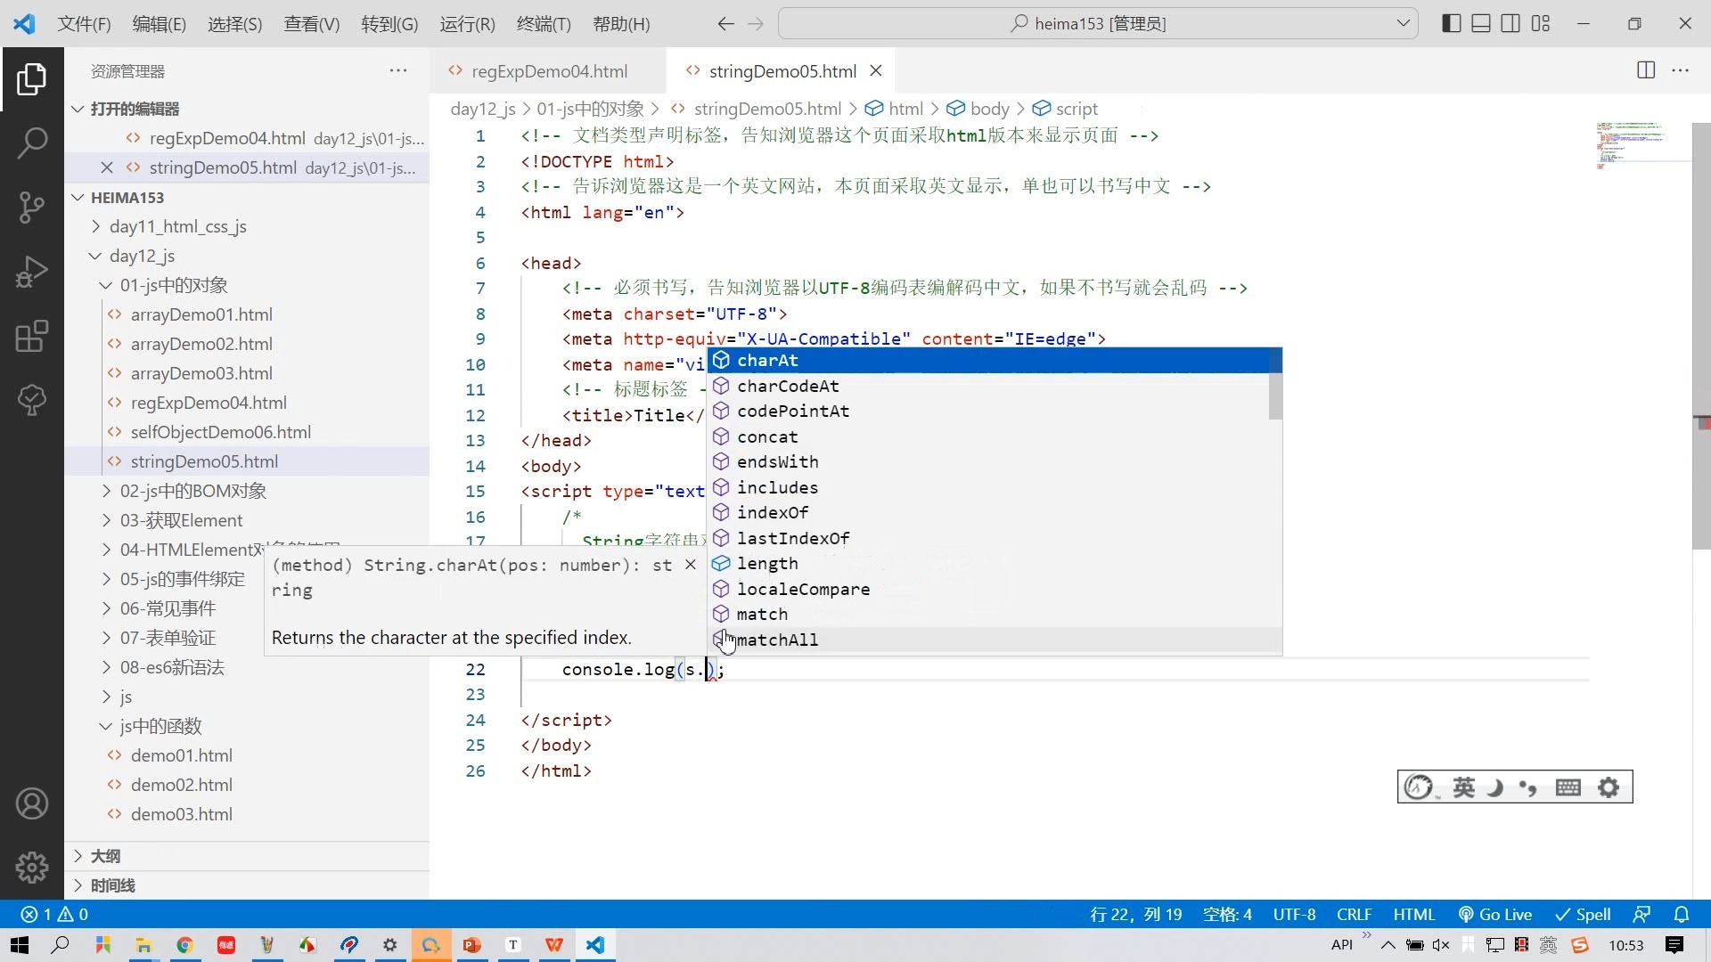Toggle punctuation mode in input method bar
1711x962 pixels.
(x=1527, y=787)
